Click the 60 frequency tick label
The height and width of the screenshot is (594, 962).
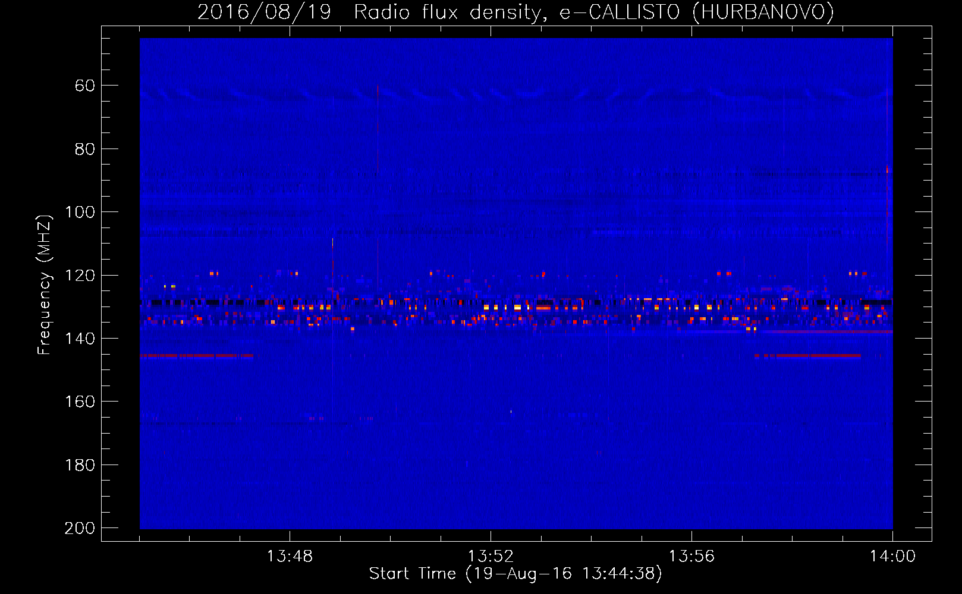84,86
